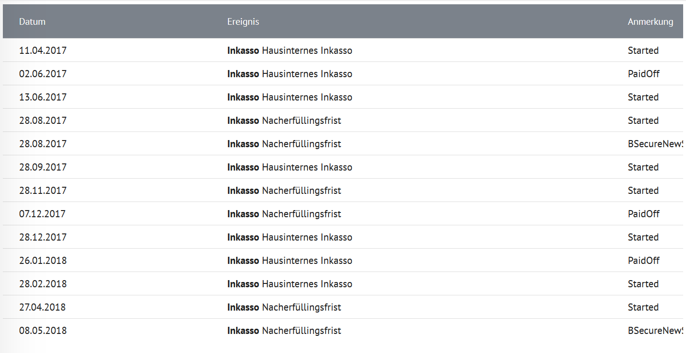Click the Hausinternes Inkasso event dated 11.04.2017

[x=289, y=50]
